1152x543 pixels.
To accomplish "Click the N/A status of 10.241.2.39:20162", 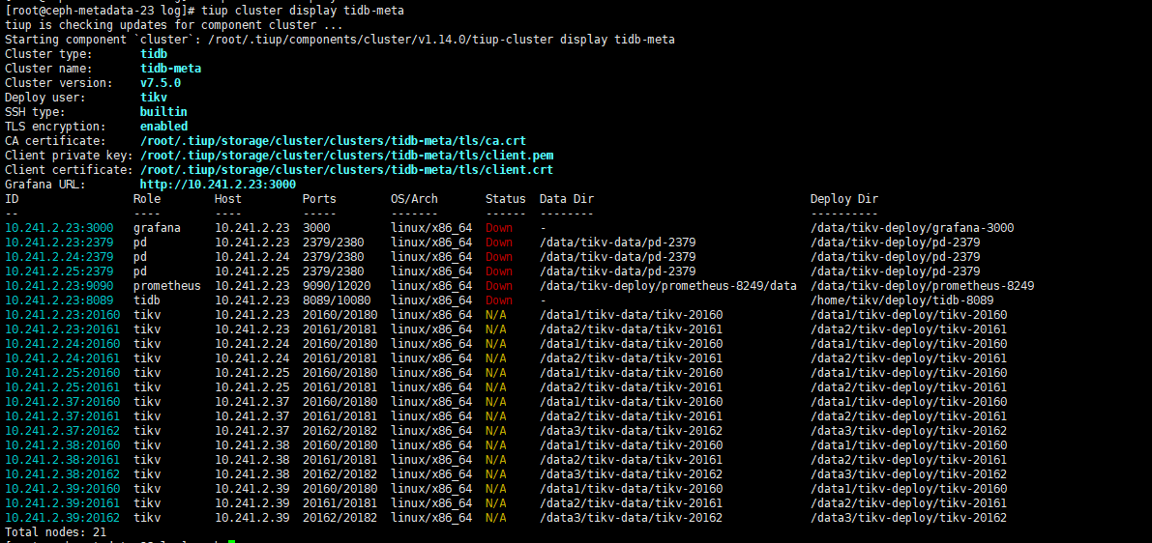I will pos(496,517).
